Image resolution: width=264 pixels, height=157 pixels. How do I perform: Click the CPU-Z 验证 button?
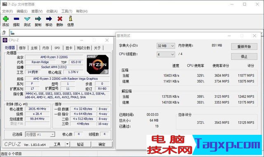(x=80, y=144)
